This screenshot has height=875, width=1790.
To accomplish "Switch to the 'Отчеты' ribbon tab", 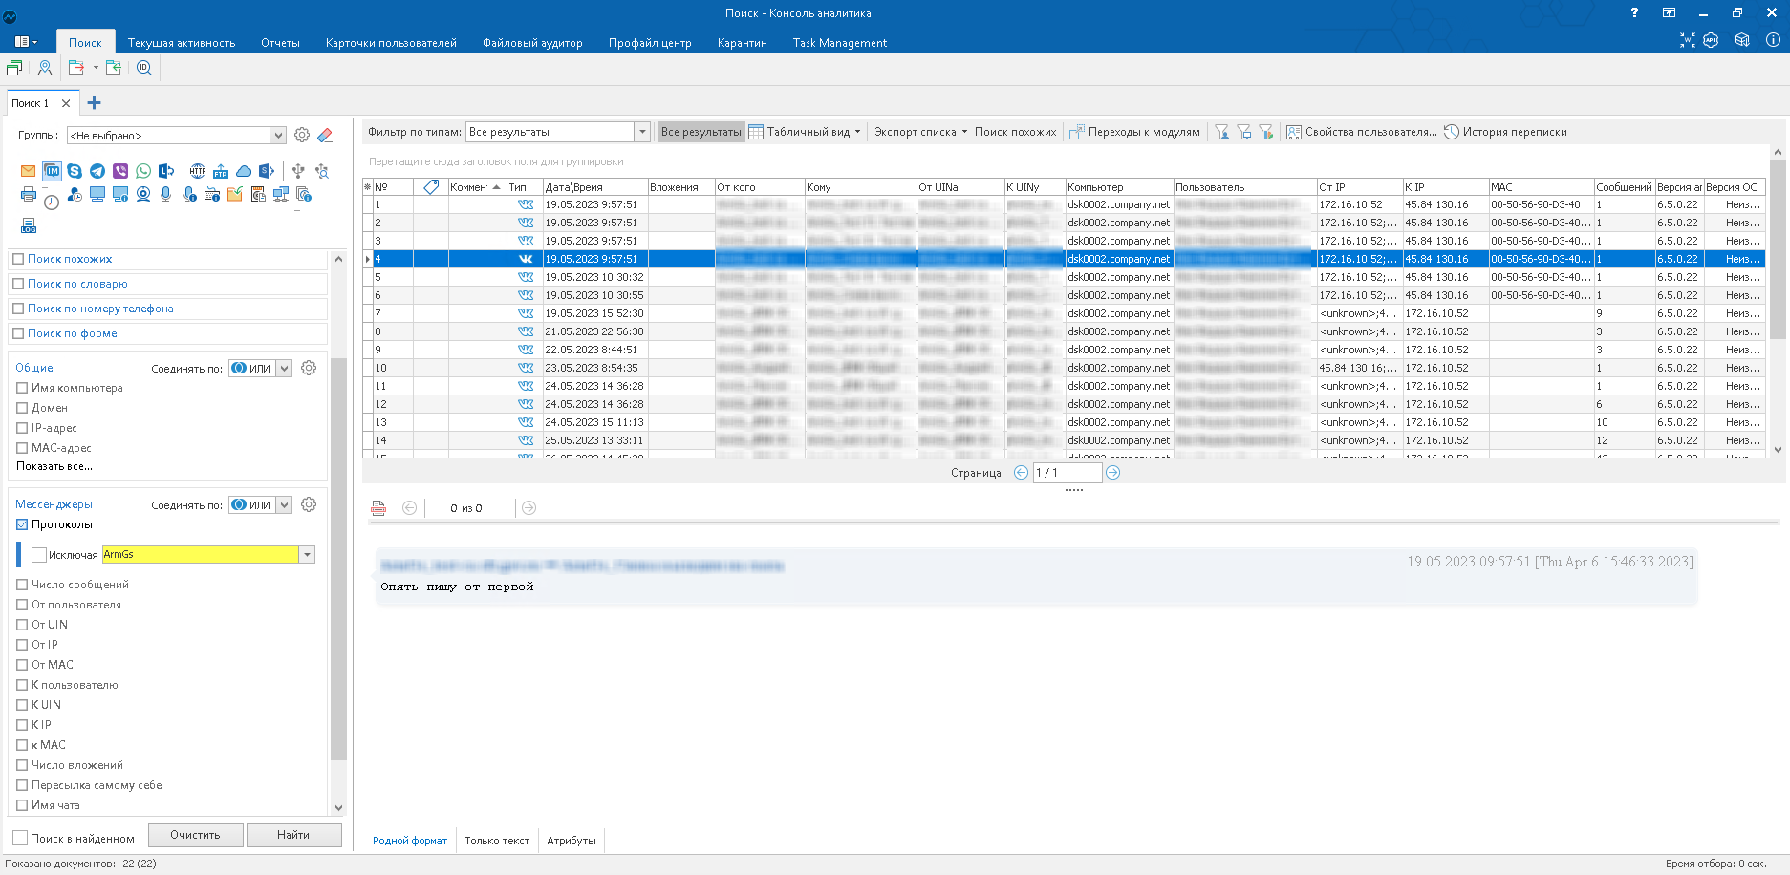I will pyautogui.click(x=280, y=43).
